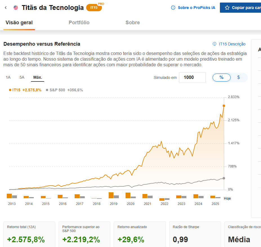
Task: Select the 5A time range
Action: tap(22, 77)
